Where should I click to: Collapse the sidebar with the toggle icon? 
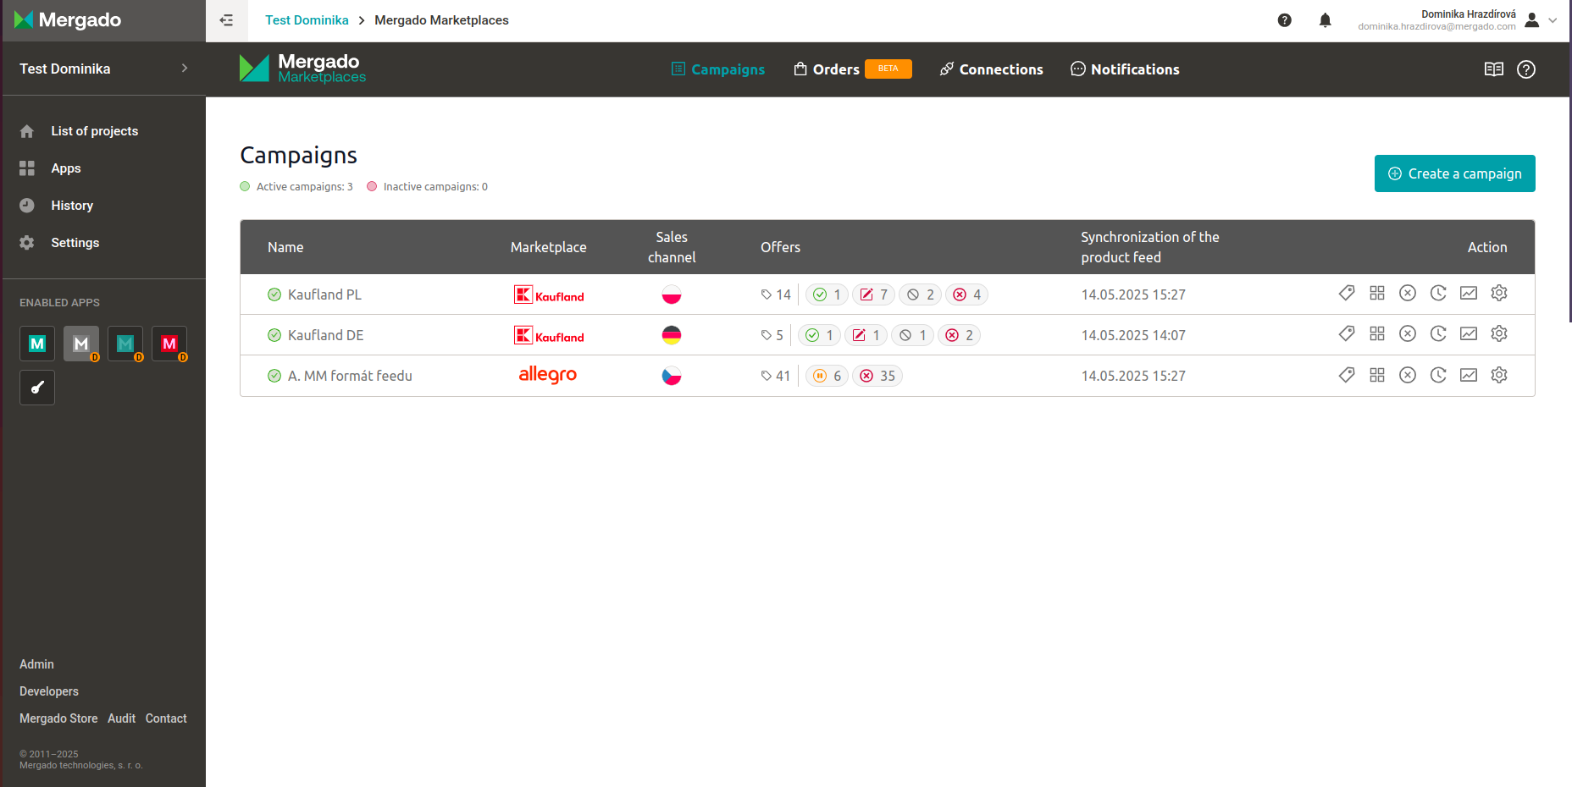pyautogui.click(x=226, y=20)
